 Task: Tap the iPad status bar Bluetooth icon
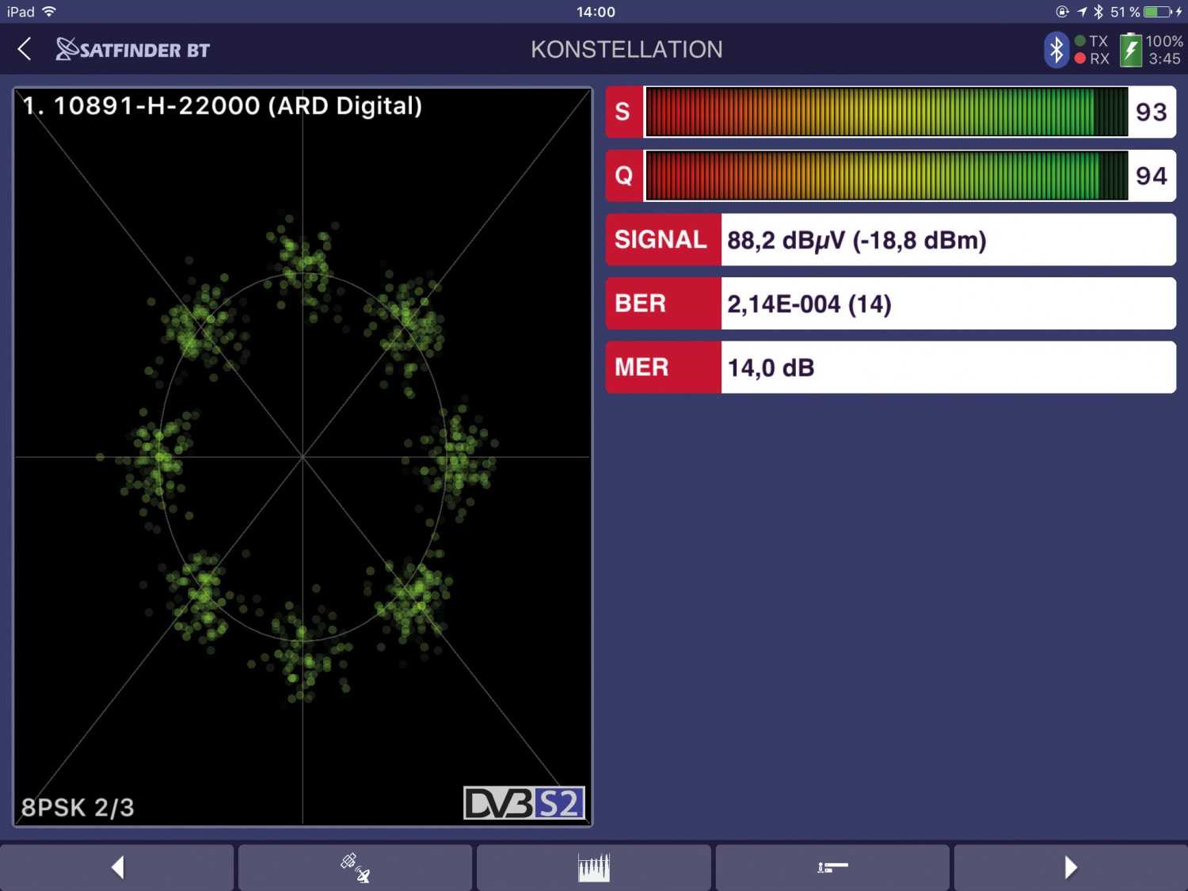(1099, 12)
